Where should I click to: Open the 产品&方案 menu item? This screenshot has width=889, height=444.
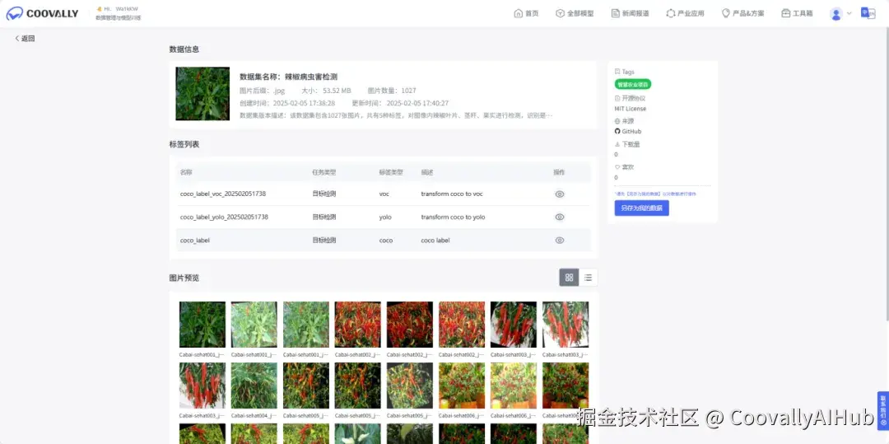(742, 13)
